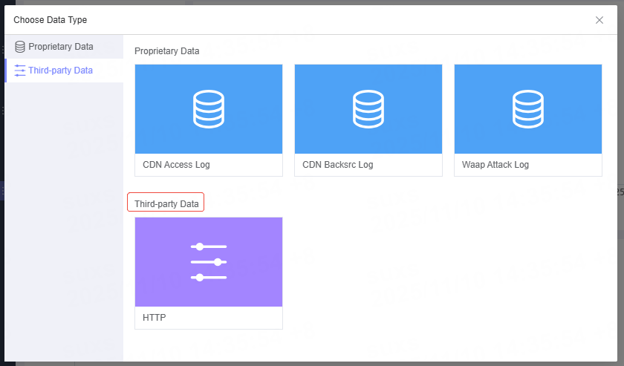Select the Third-party Data sidebar tab

61,71
